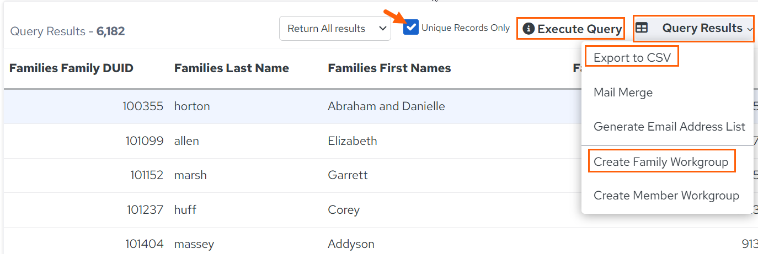Click family DUID 101237 huff row
758x254 pixels.
tap(292, 210)
